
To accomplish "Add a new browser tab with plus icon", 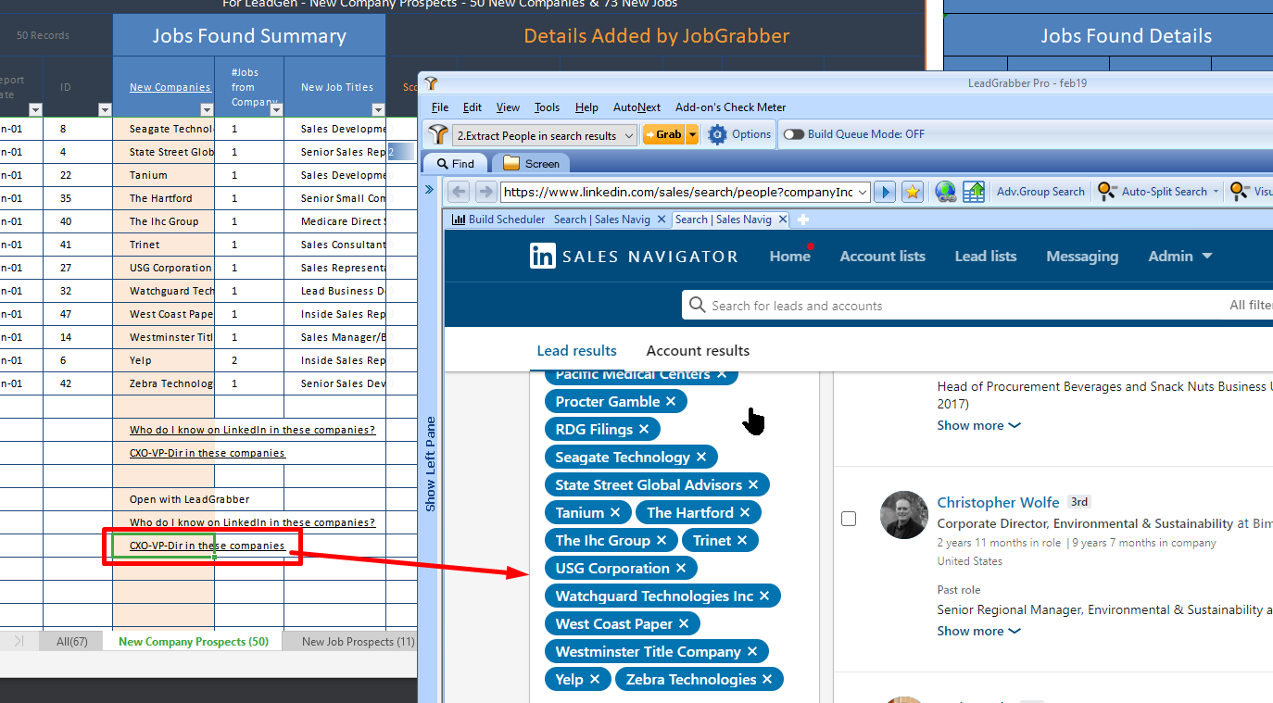I will coord(803,220).
